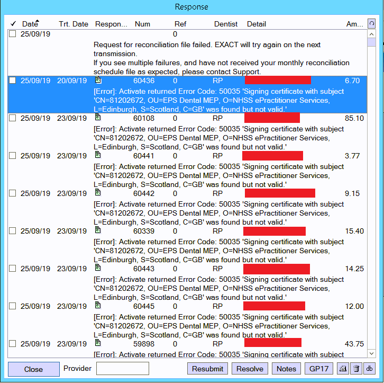Open response document icon for claim 60108
384x383 pixels.
[98, 118]
